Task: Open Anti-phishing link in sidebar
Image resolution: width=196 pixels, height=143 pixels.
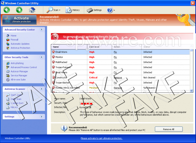Action: pyautogui.click(x=17, y=63)
